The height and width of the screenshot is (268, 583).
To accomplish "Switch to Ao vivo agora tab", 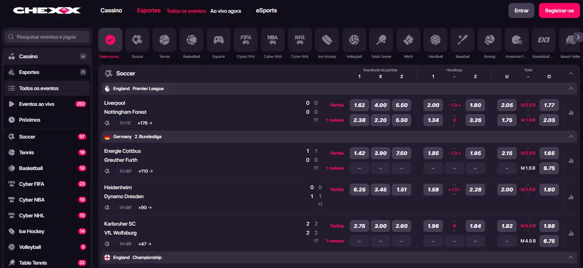I will pos(225,11).
